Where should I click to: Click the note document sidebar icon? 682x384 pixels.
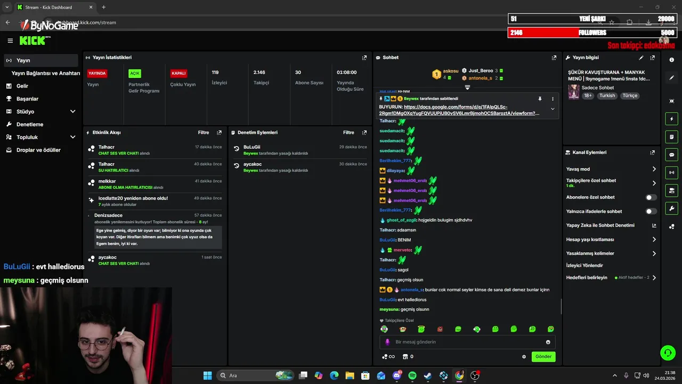pyautogui.click(x=672, y=137)
